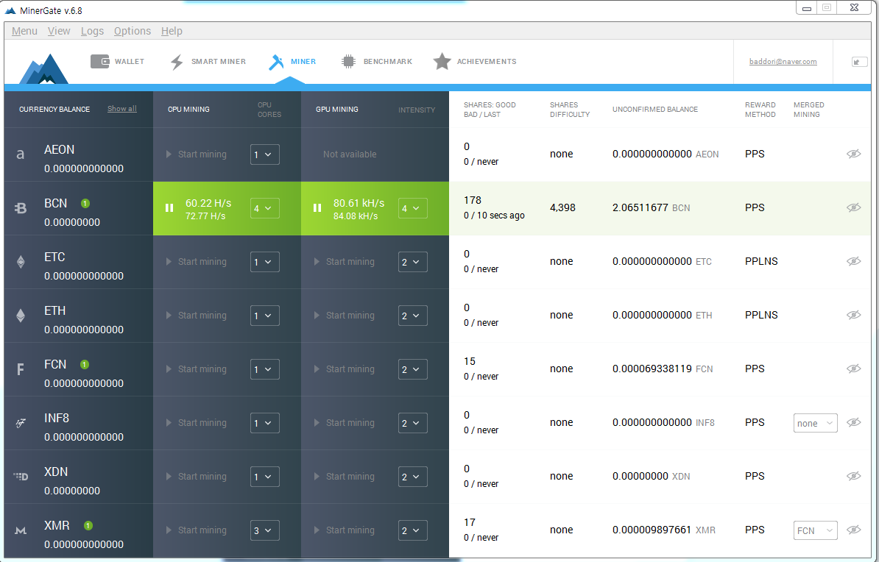
Task: Start INF8 GPU mining
Action: click(x=345, y=423)
